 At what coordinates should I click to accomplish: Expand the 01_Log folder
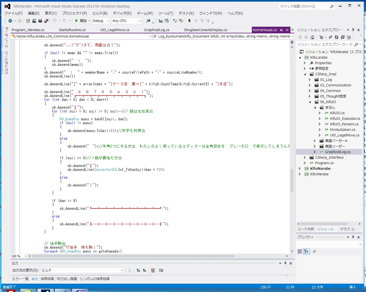tap(310, 80)
